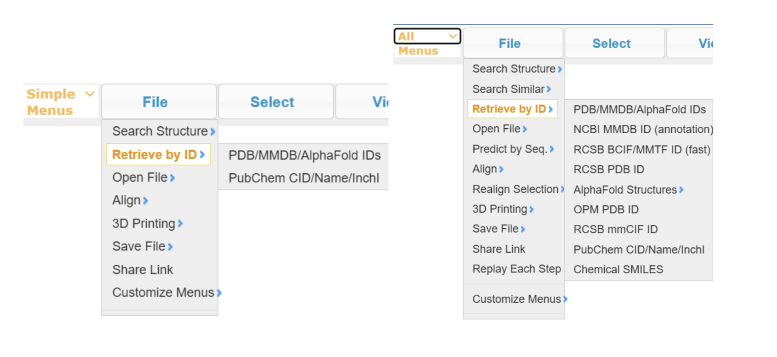Select NCBI MMDB ID (annotation) entry
The height and width of the screenshot is (357, 777).
[643, 130]
